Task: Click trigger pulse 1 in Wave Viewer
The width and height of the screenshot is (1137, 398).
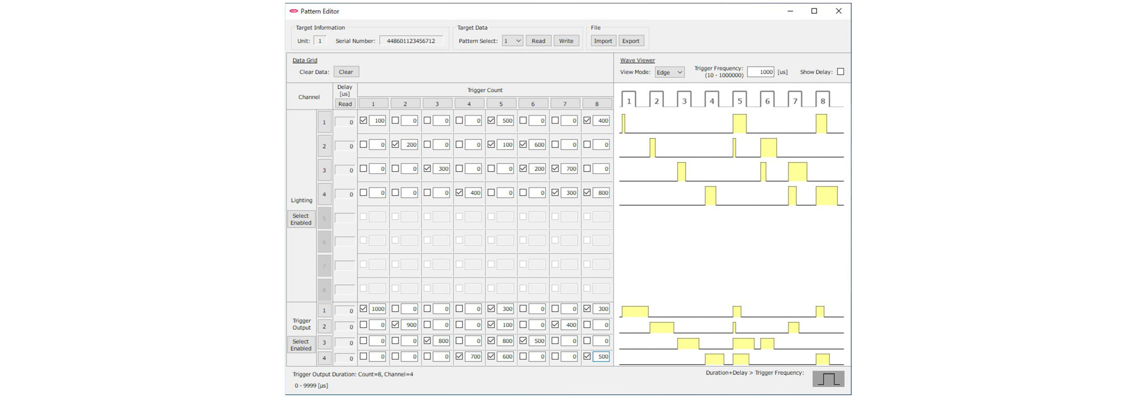Action: [x=628, y=100]
